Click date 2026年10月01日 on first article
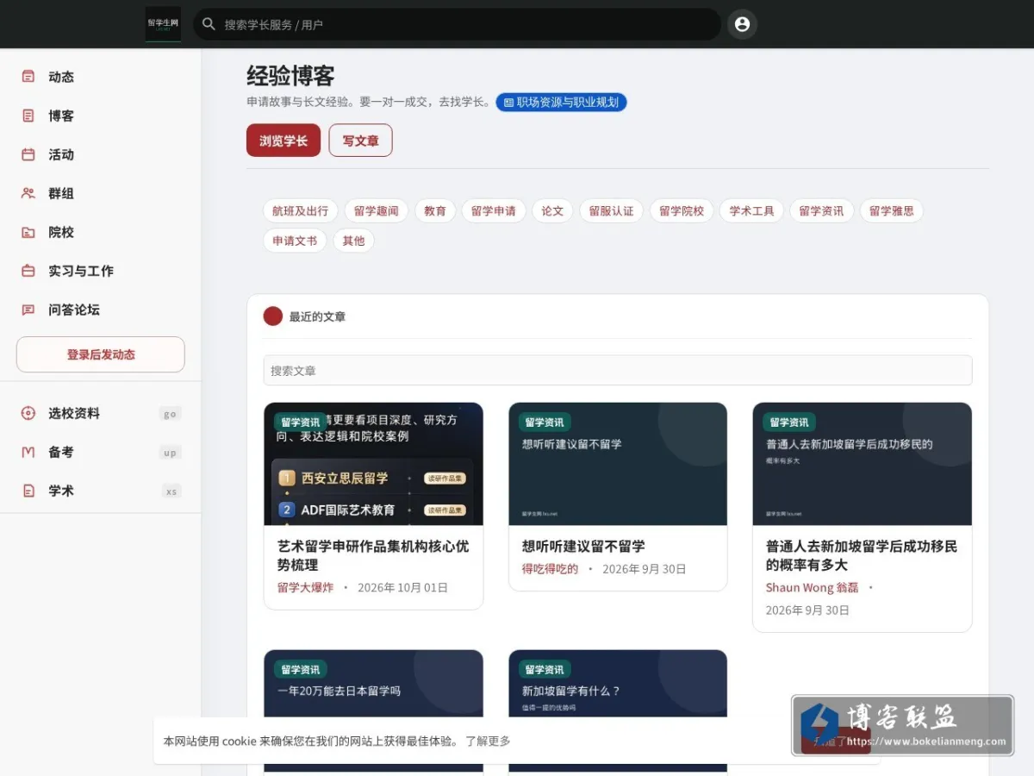The image size is (1034, 776). coord(403,587)
